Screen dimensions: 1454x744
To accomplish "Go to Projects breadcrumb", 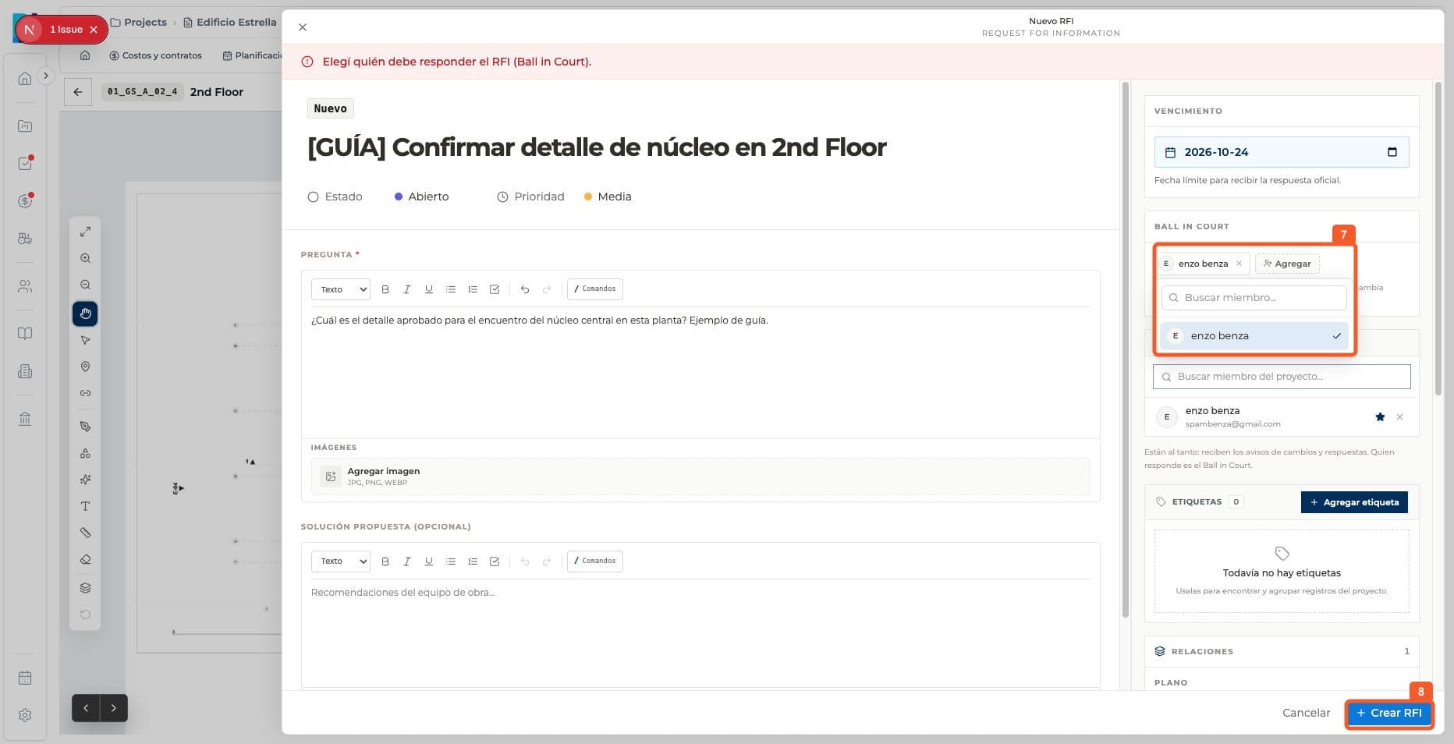I will 139,23.
